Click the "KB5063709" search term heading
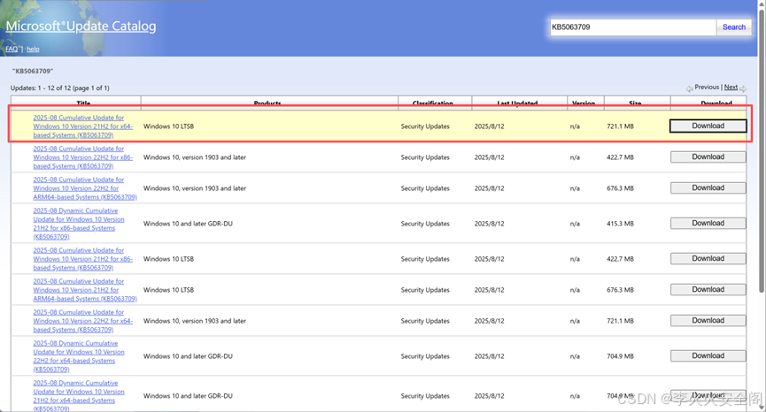 33,72
